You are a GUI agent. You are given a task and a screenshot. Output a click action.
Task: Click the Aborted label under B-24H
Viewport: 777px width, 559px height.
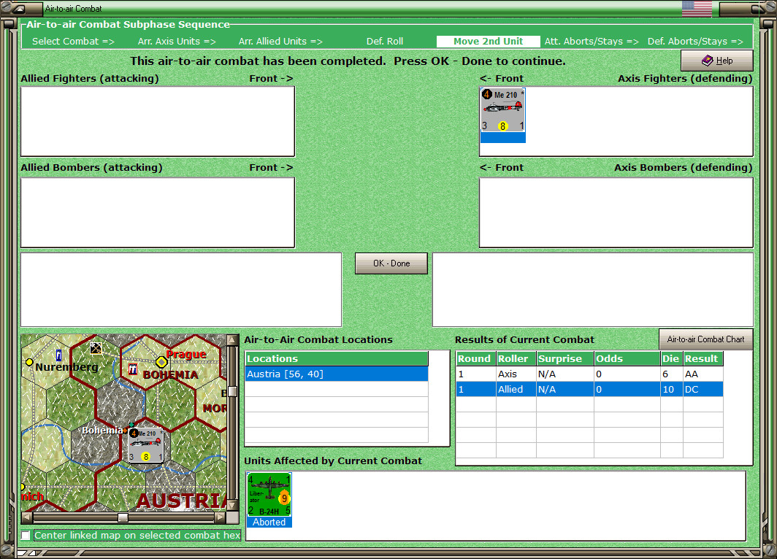tap(269, 522)
